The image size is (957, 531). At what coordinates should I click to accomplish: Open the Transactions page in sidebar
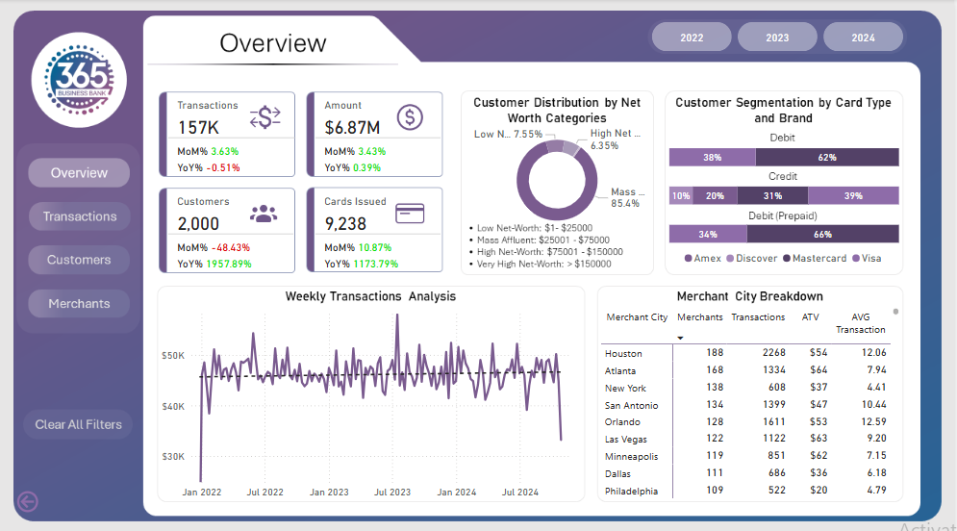tap(79, 216)
